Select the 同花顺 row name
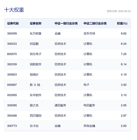This screenshot has height=140, width=137. tap(34, 44)
